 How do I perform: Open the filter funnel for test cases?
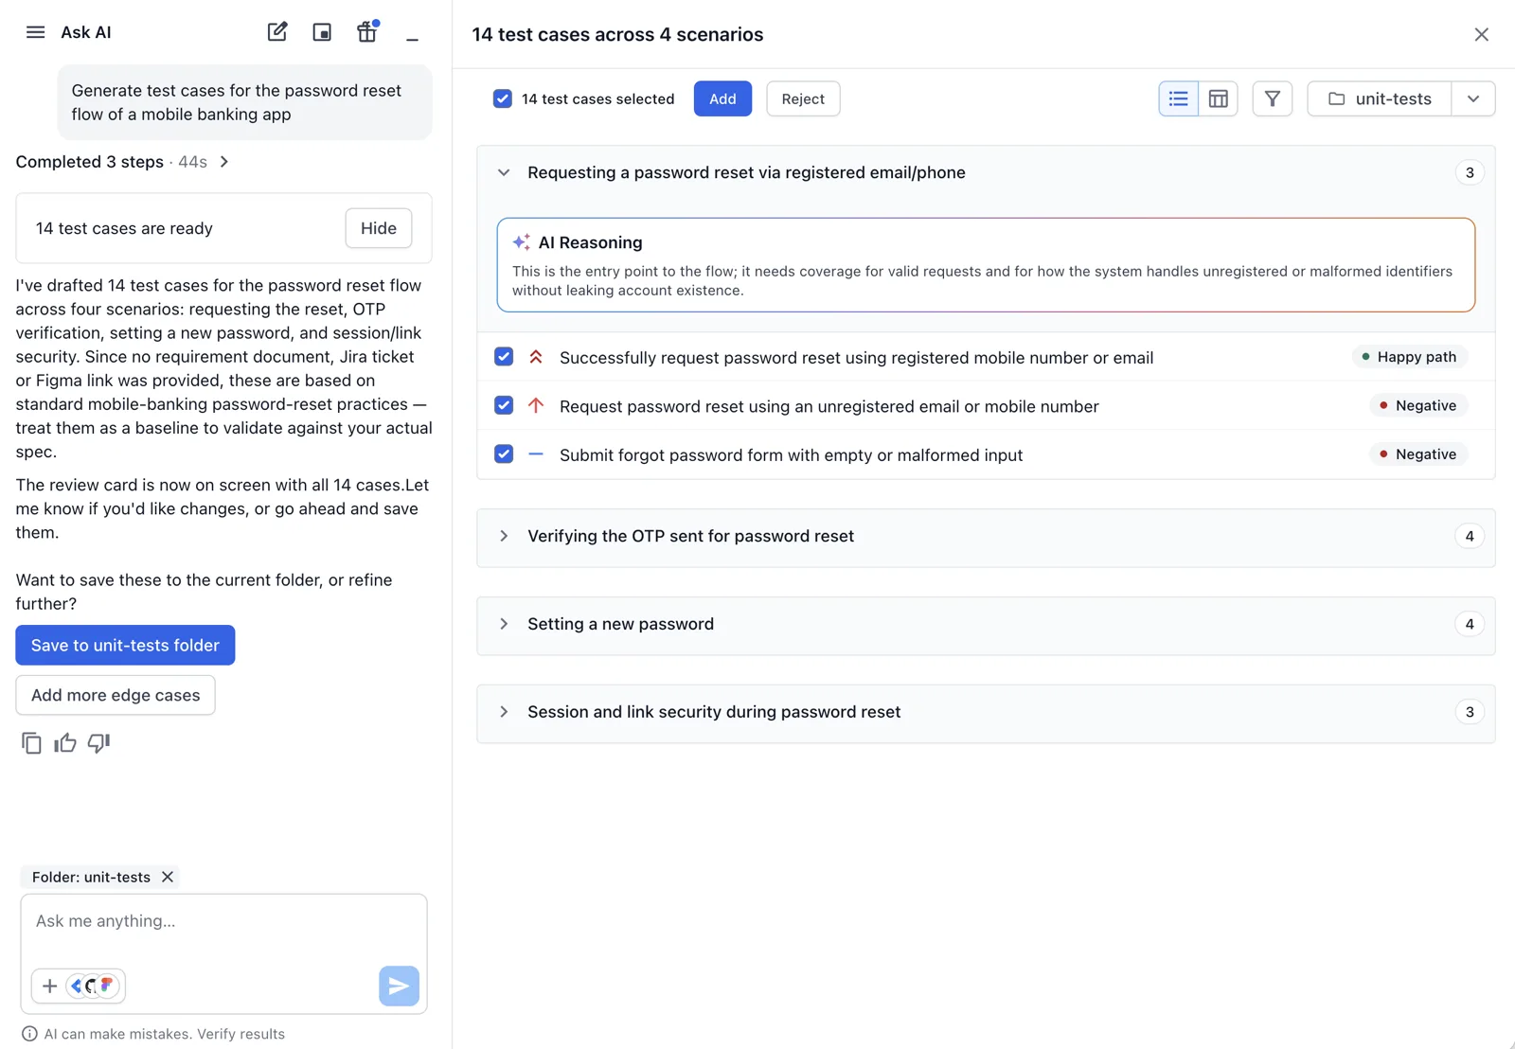point(1273,98)
